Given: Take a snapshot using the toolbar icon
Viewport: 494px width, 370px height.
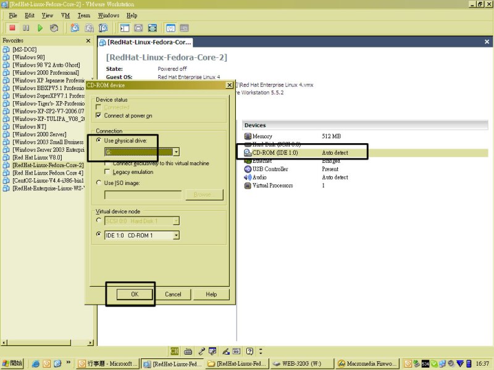Looking at the screenshot, I should coord(75,28).
